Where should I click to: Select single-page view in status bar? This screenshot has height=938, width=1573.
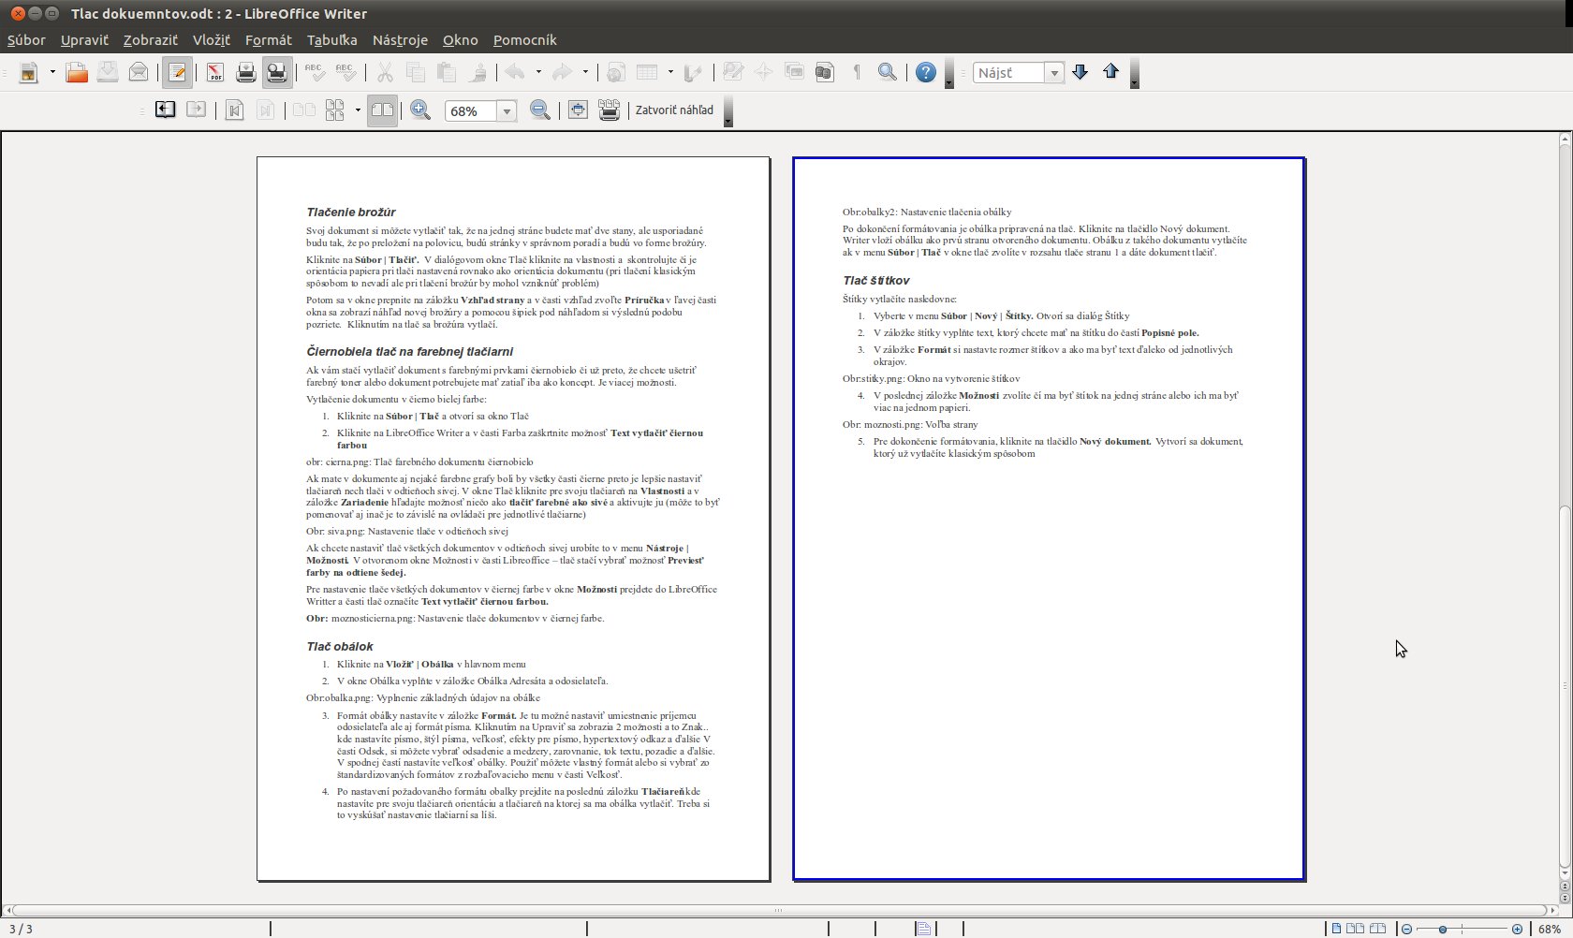tap(1337, 929)
